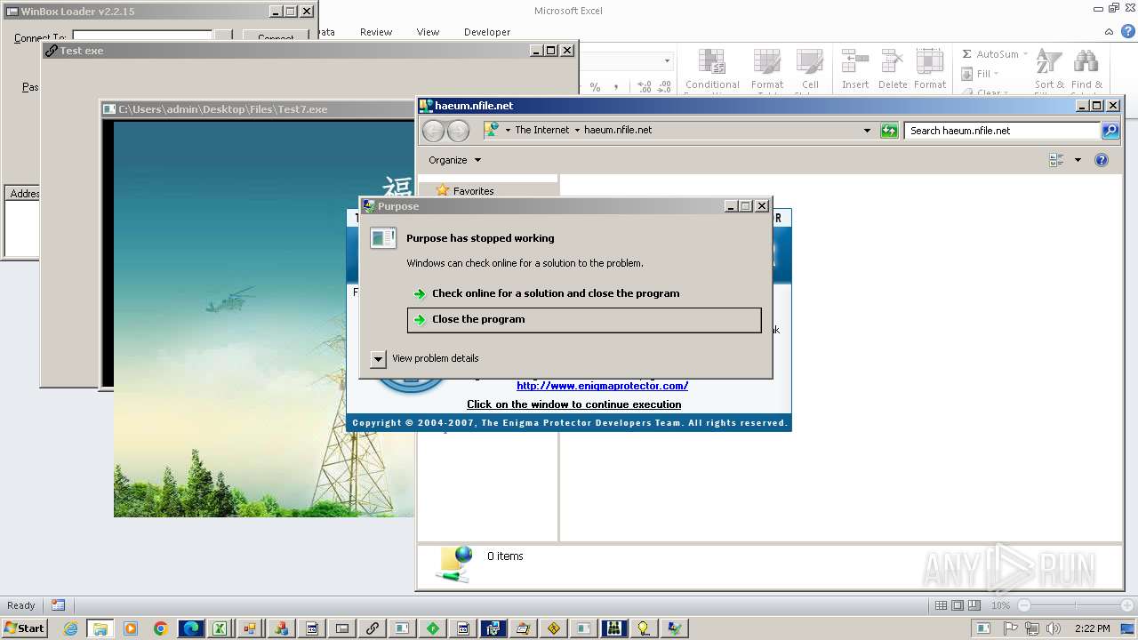Open Microsoft Edge from the taskbar
The width and height of the screenshot is (1138, 640).
[x=191, y=628]
